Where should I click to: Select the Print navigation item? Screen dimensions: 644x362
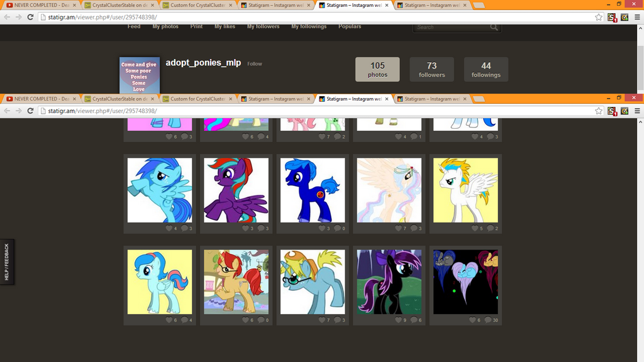tap(196, 26)
